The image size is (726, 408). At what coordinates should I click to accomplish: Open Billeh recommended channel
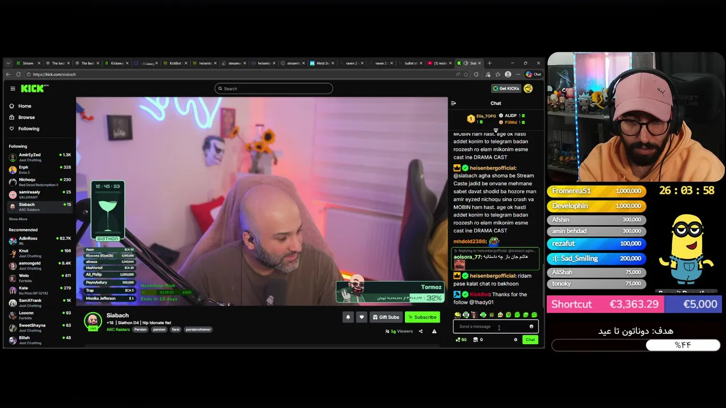[40, 340]
